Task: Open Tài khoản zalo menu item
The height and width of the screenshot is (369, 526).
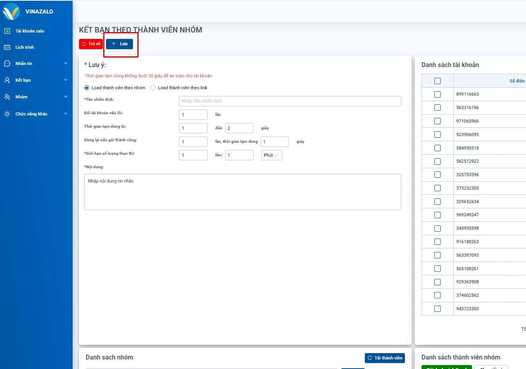Action: click(30, 31)
